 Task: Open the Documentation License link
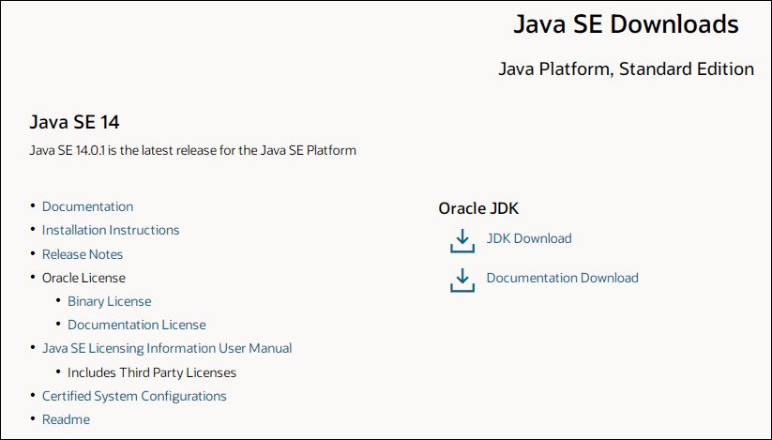tap(136, 325)
